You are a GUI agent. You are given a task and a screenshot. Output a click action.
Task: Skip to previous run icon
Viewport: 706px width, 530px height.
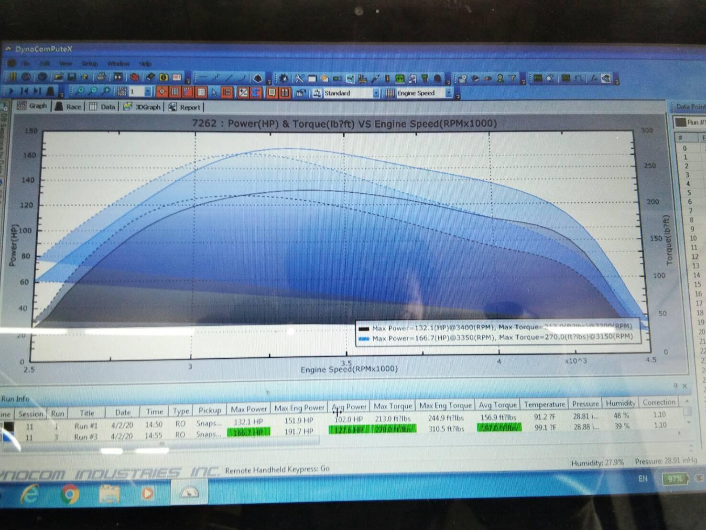(24, 90)
